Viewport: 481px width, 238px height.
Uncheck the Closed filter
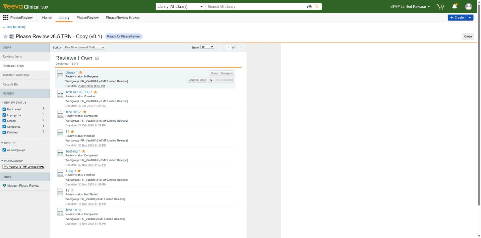tap(4, 121)
